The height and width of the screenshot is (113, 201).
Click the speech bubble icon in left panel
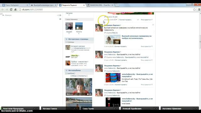60,19
